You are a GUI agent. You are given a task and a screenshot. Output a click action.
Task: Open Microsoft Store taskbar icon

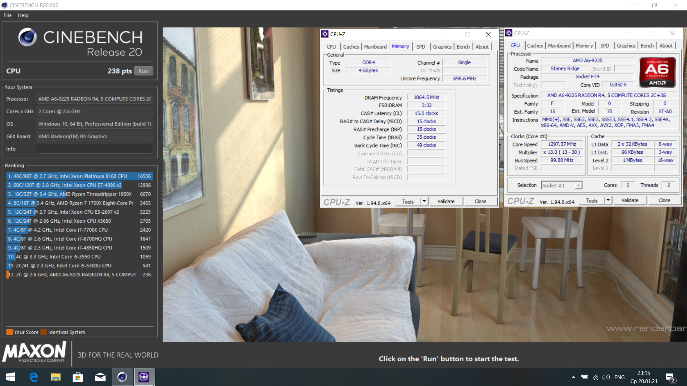(x=78, y=377)
